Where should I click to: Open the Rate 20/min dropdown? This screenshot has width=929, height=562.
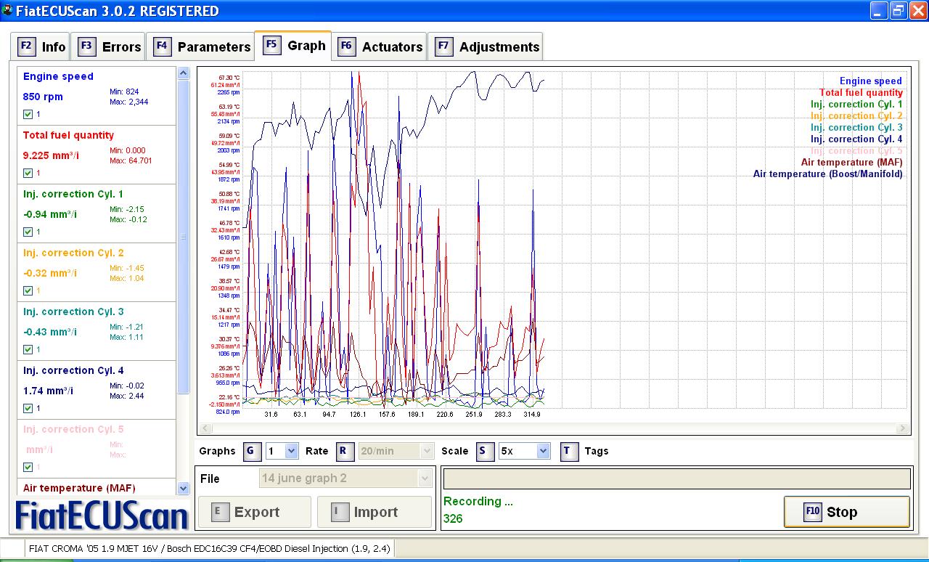coord(396,451)
